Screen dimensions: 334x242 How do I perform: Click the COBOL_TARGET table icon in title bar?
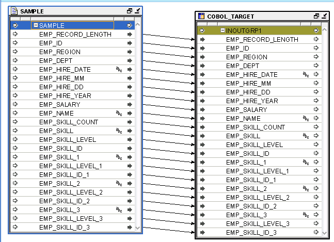tap(201, 17)
